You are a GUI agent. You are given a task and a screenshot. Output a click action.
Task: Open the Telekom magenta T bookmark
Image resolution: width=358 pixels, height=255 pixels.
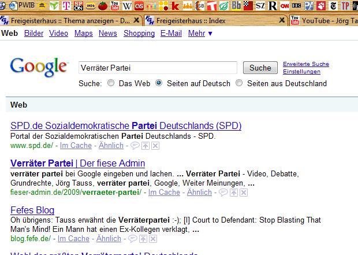[x=66, y=6]
